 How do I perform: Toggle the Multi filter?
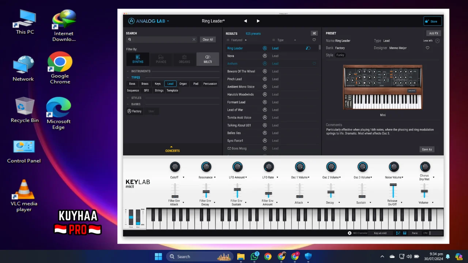[208, 59]
